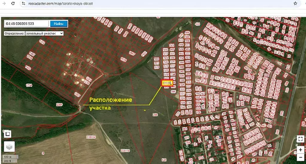The image size is (306, 164).
Task: Click the square measure tool above layers
Action: (7, 134)
